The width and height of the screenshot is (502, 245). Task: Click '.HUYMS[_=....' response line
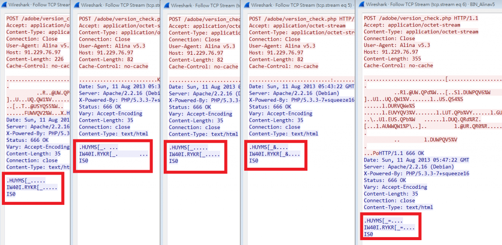[383, 221]
